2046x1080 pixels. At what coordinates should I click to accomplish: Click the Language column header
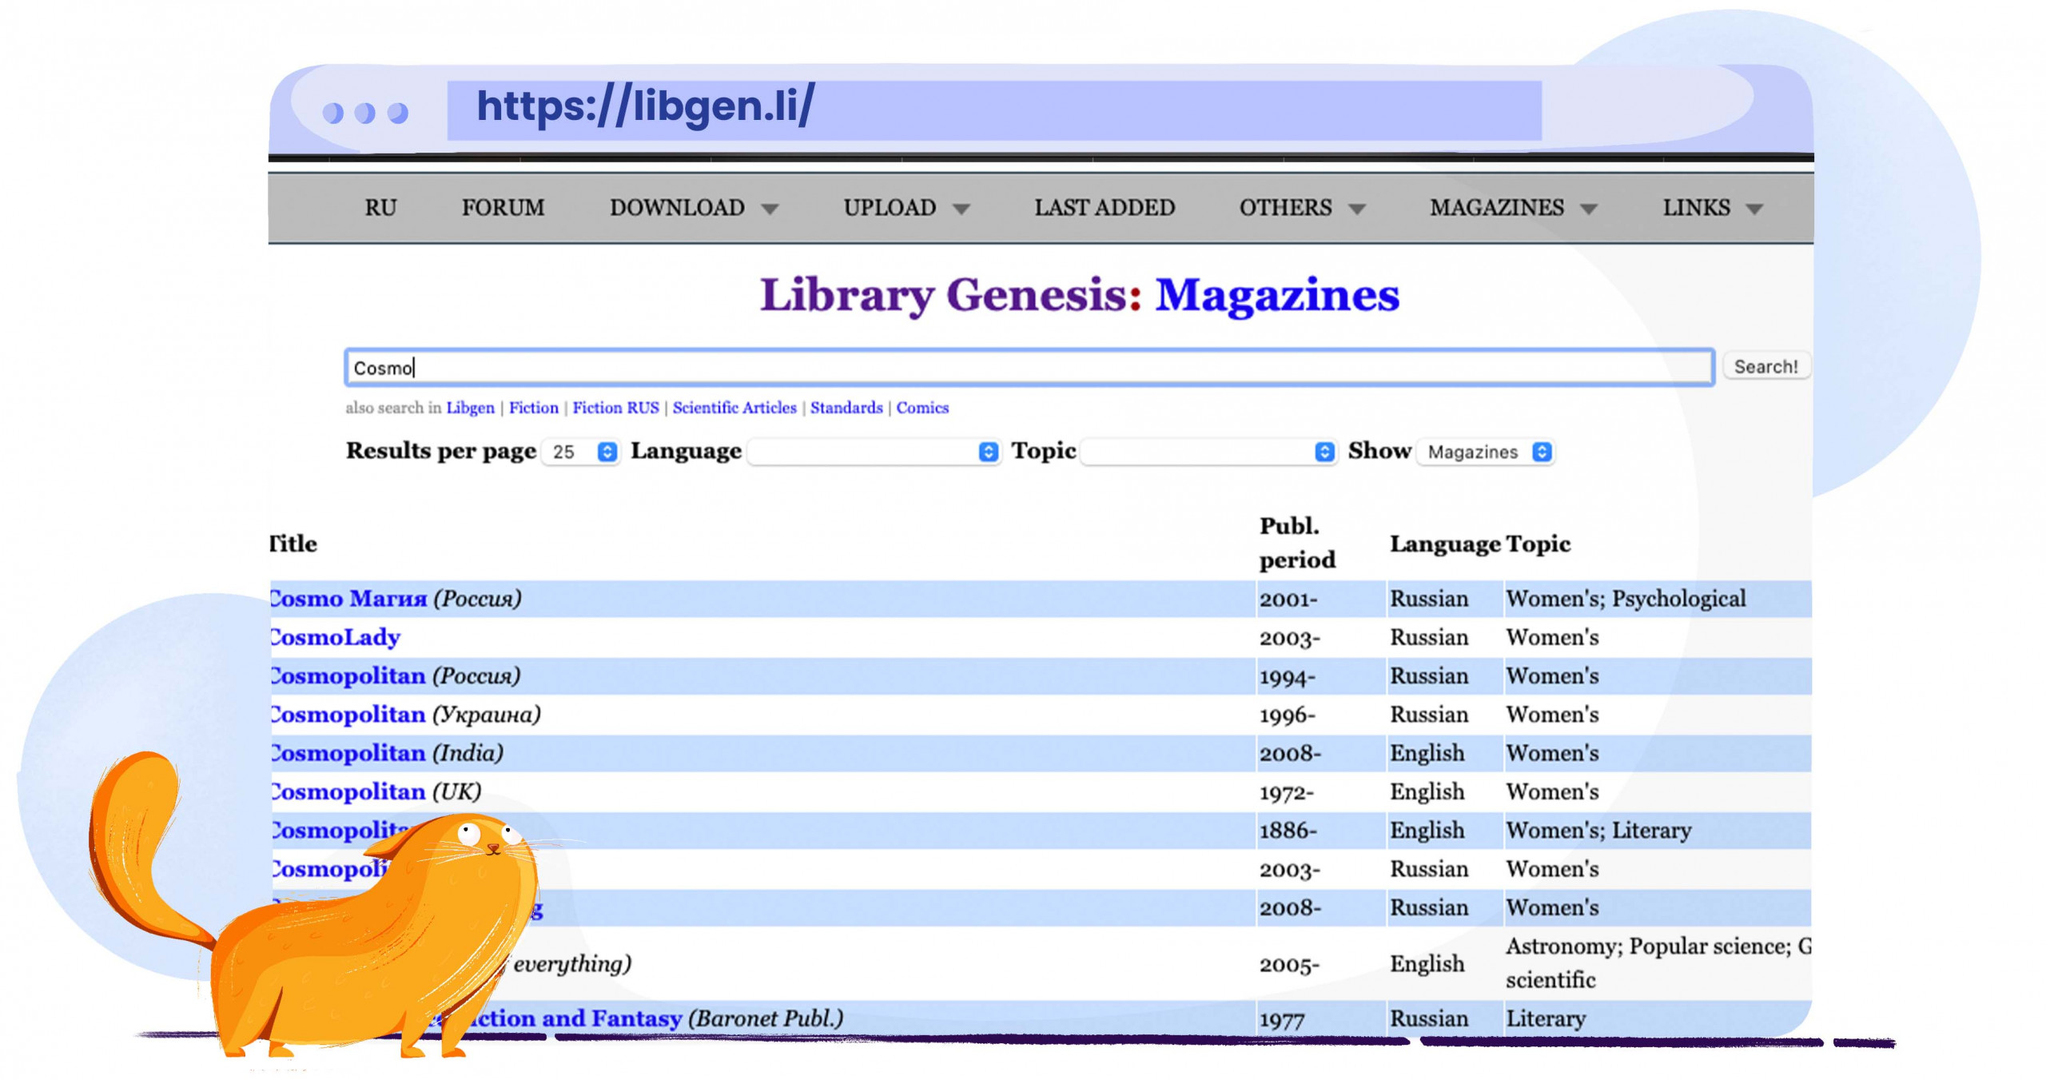coord(1445,544)
